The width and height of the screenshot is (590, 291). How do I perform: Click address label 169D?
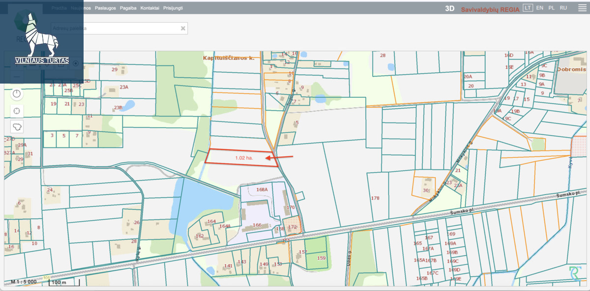point(454,269)
